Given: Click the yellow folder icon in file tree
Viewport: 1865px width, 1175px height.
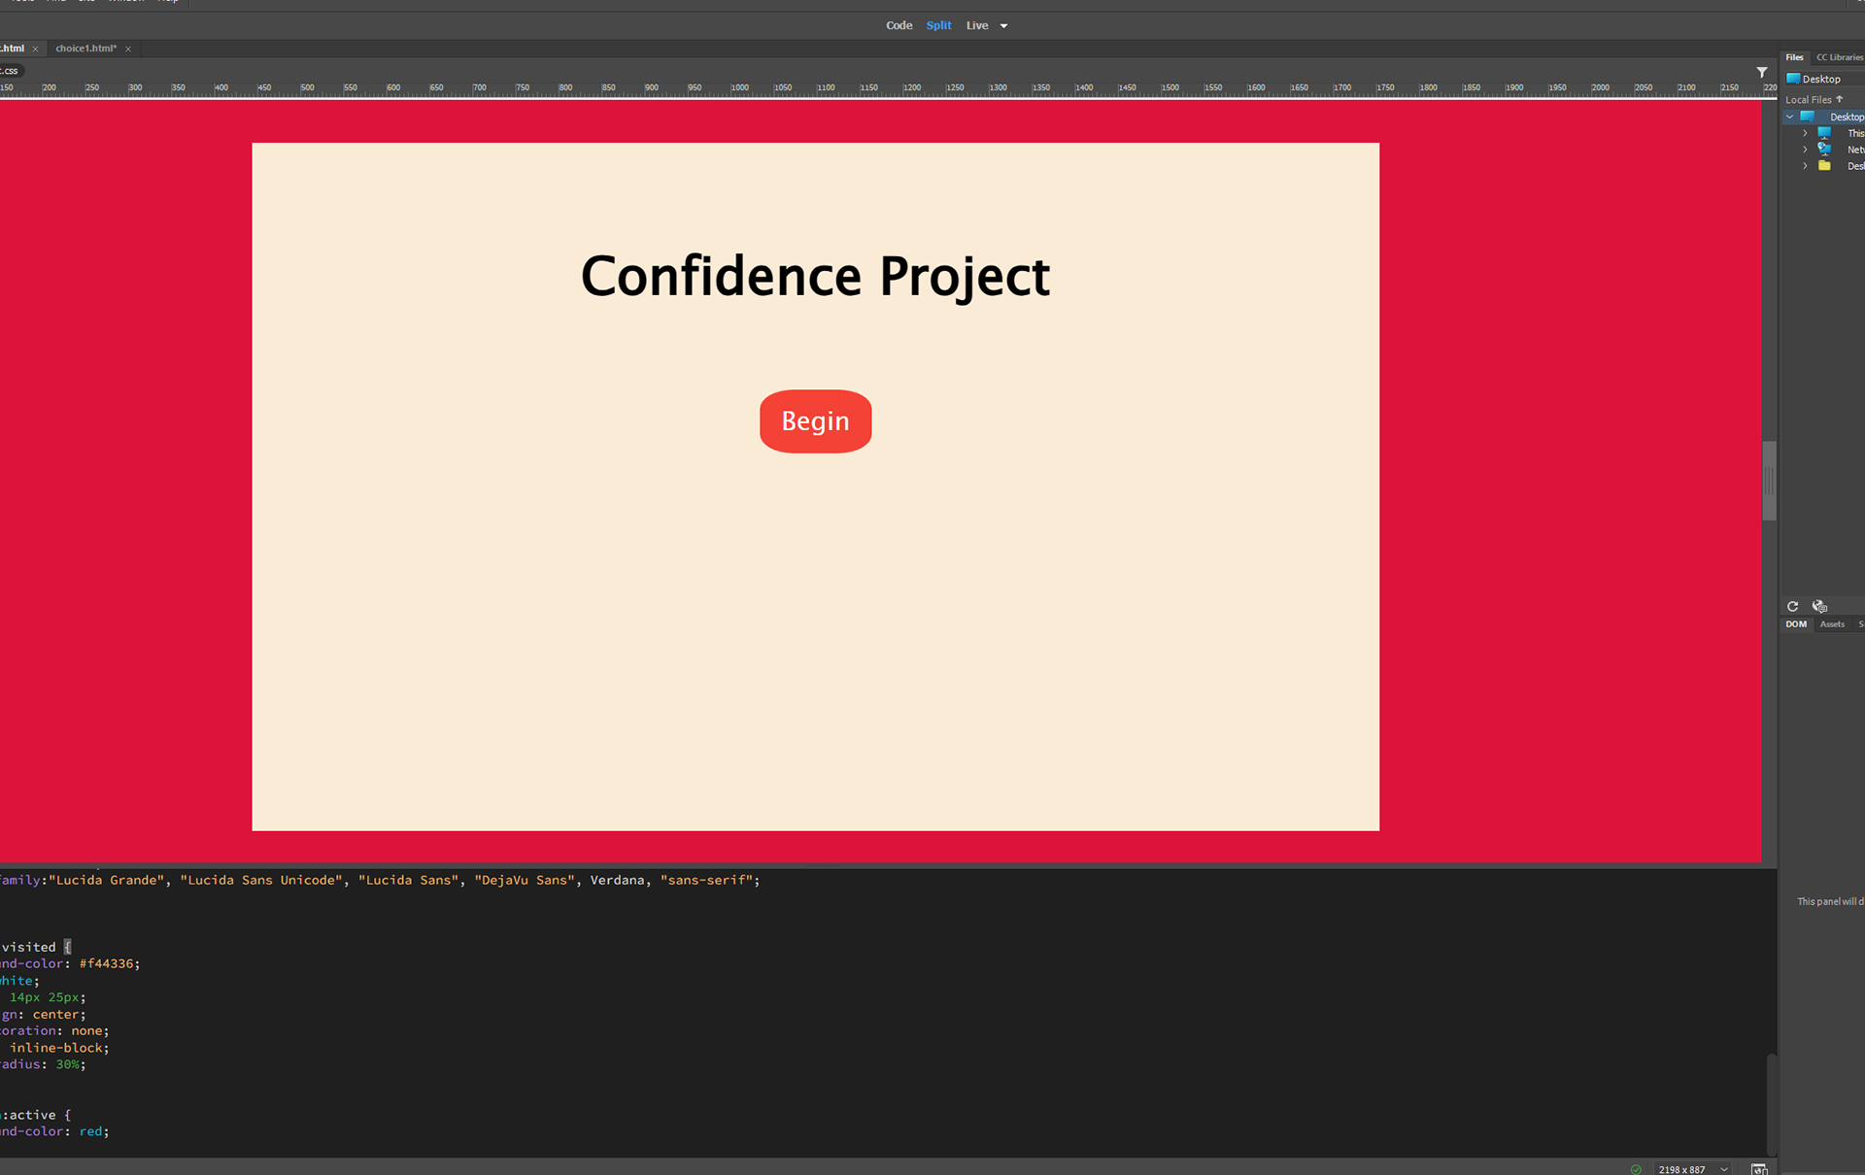Looking at the screenshot, I should (x=1824, y=166).
